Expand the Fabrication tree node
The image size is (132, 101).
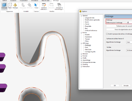click(x=81, y=67)
